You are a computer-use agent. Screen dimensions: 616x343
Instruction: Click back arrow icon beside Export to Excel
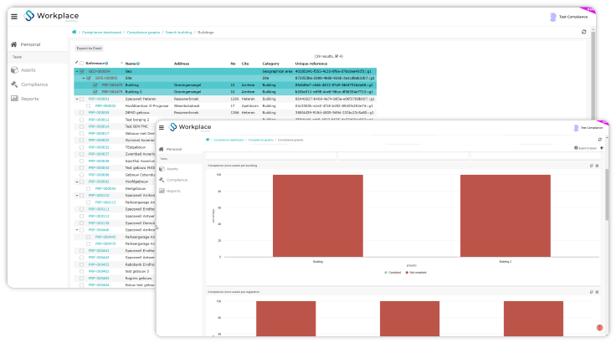tap(602, 148)
